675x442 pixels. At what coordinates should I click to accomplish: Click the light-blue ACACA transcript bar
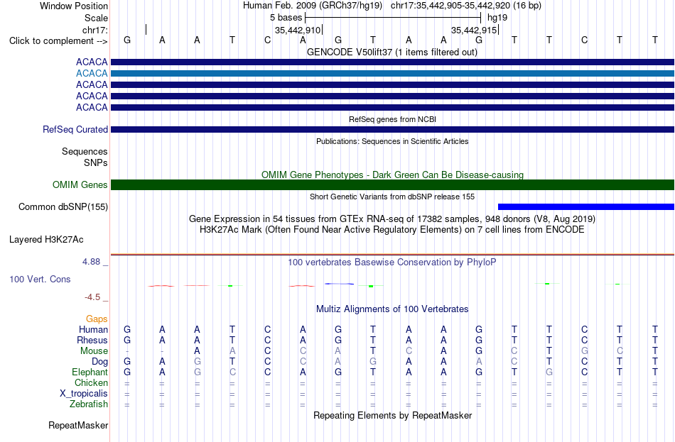pos(392,74)
